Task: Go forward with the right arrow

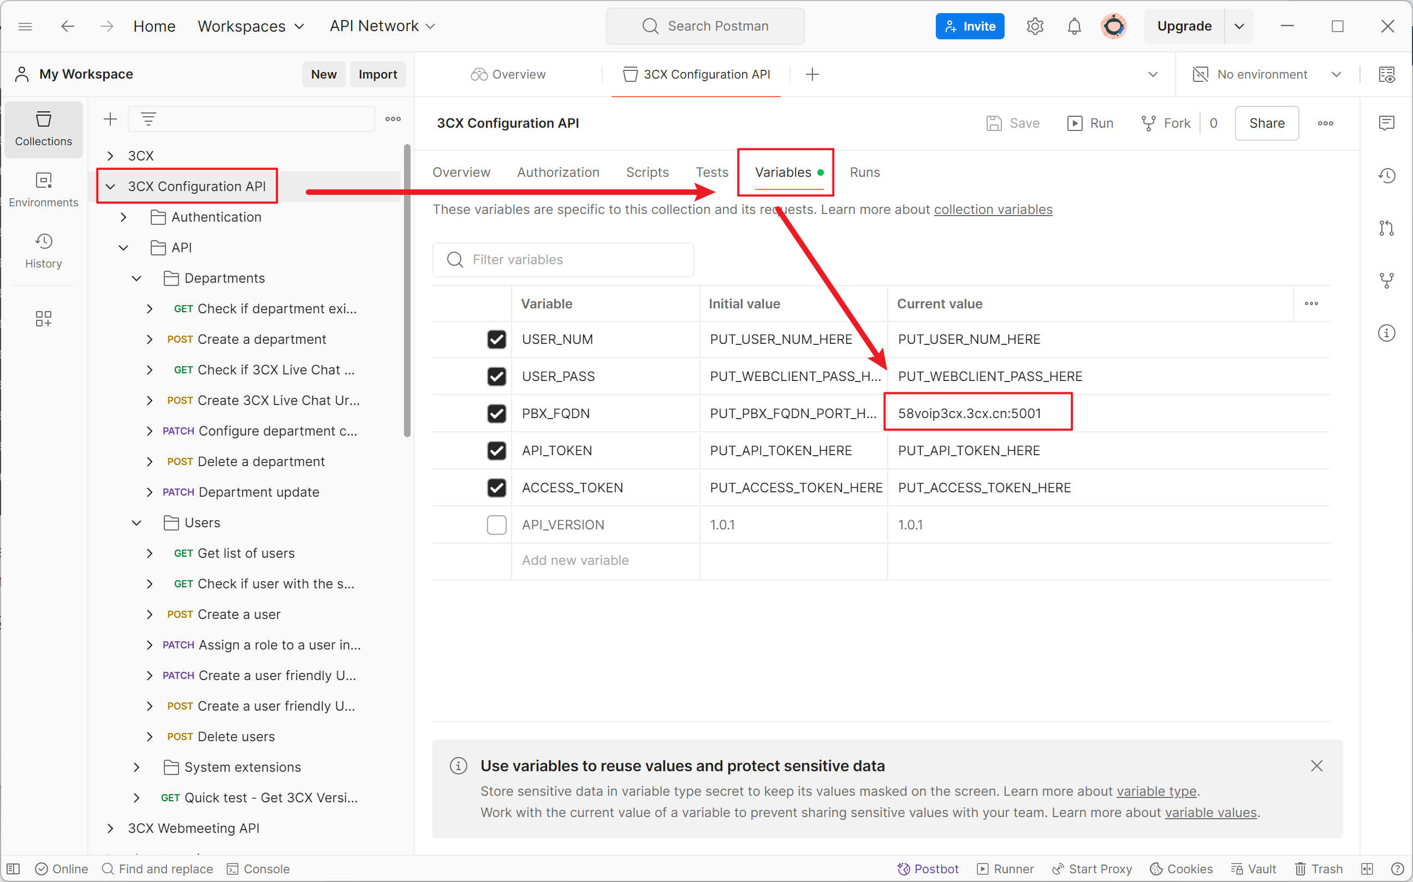Action: (x=106, y=26)
